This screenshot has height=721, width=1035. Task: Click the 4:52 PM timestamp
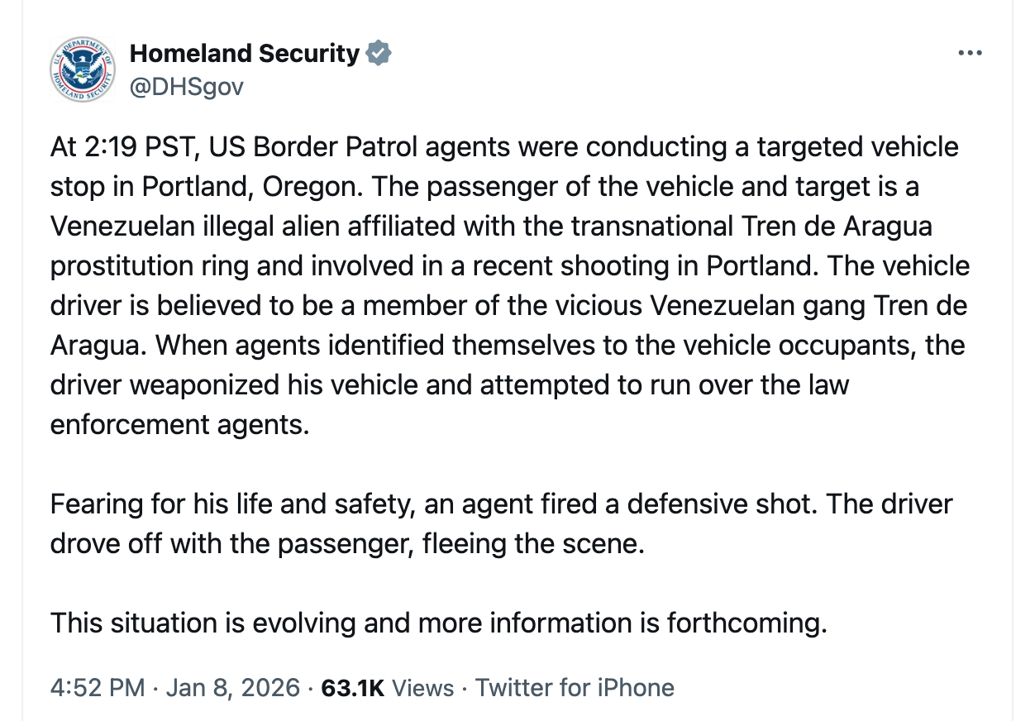pos(98,688)
